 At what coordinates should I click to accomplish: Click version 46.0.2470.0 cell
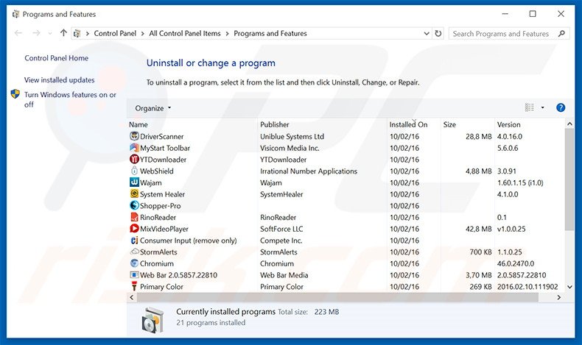[x=516, y=263]
